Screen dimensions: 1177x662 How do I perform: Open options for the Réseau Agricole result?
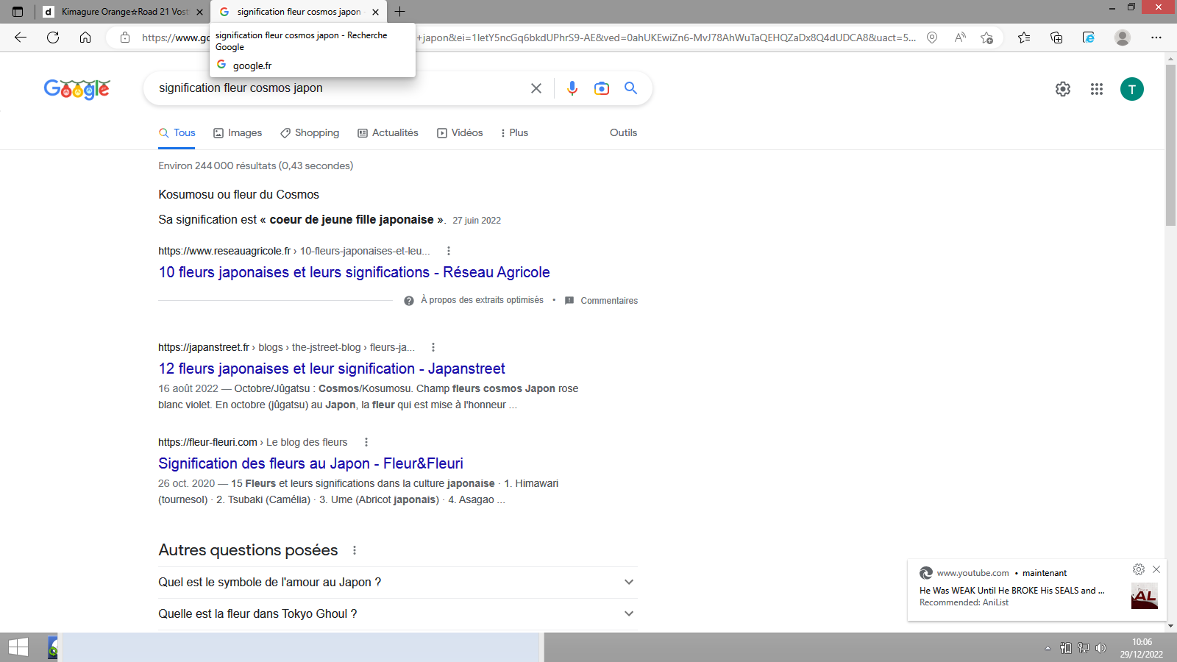(449, 251)
